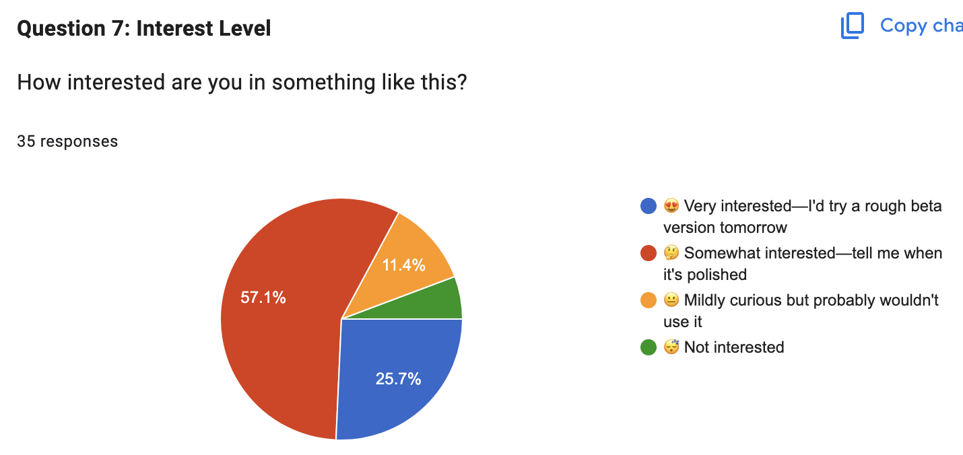Click the sleepy emoji next to Not interested
The height and width of the screenshot is (455, 963).
click(670, 347)
